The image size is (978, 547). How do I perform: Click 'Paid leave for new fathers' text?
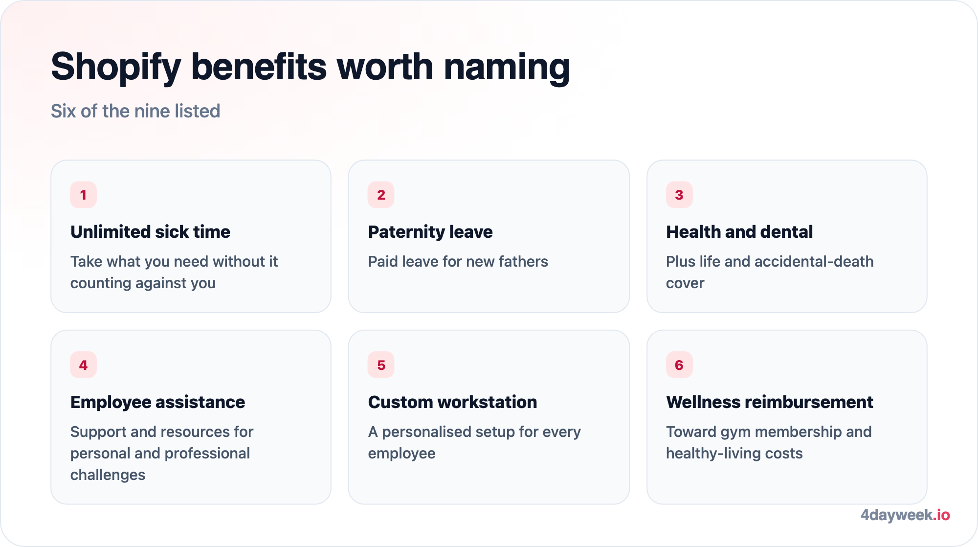click(458, 262)
